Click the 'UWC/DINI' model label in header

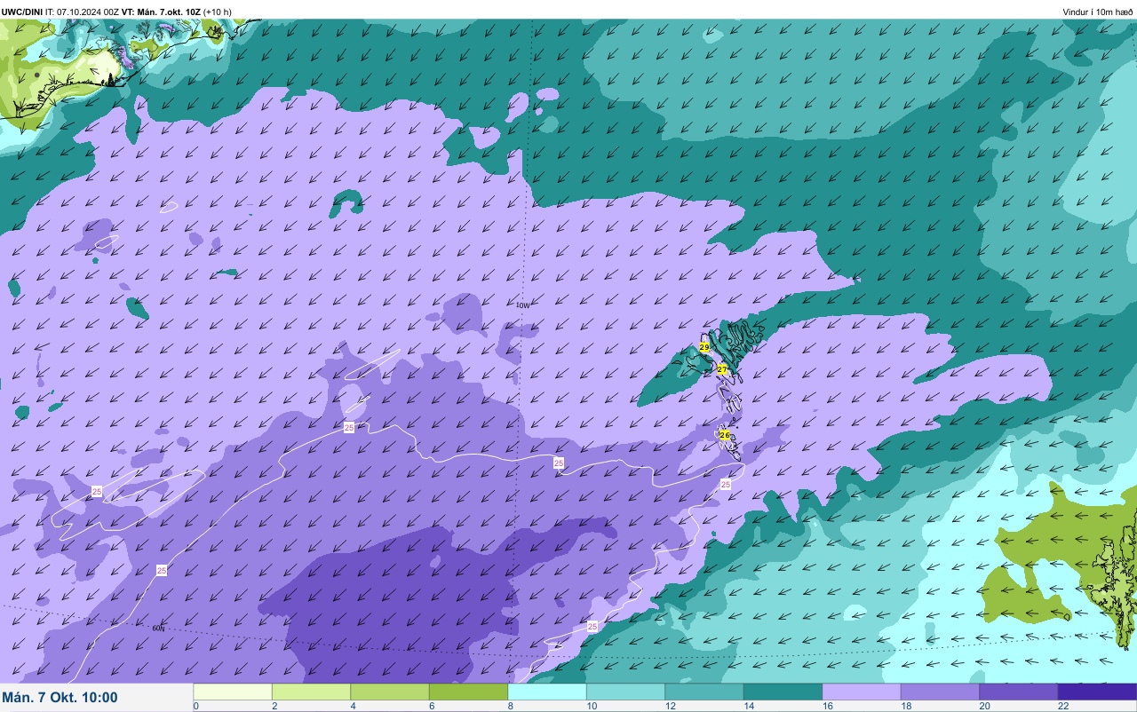click(22, 12)
